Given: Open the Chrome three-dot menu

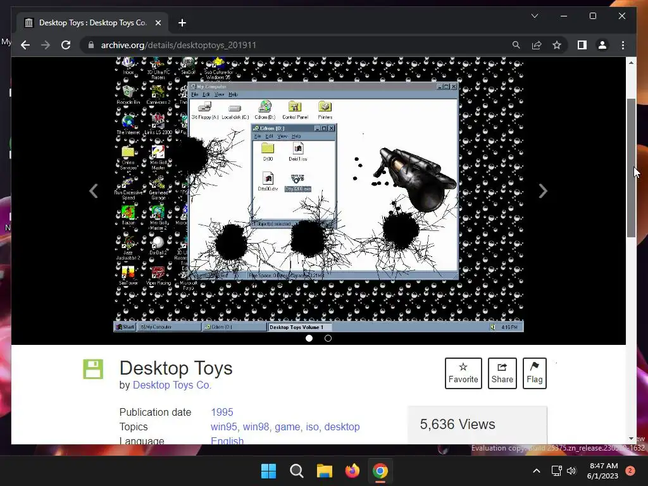Looking at the screenshot, I should (623, 45).
